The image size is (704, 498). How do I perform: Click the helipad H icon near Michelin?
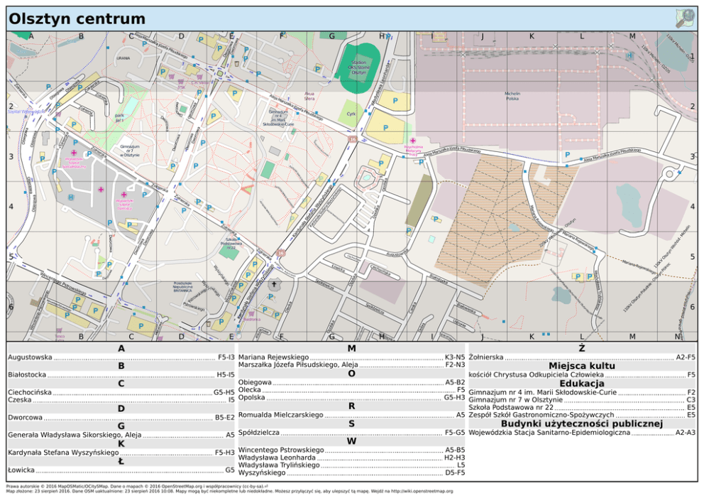629,55
